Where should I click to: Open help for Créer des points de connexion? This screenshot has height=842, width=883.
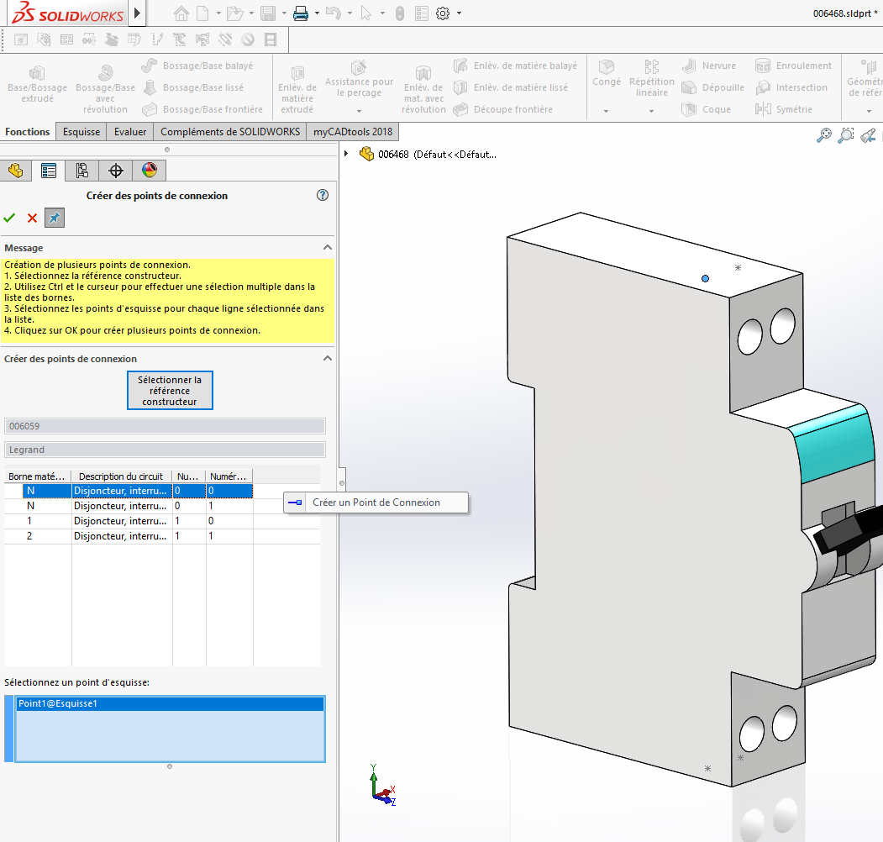click(323, 195)
